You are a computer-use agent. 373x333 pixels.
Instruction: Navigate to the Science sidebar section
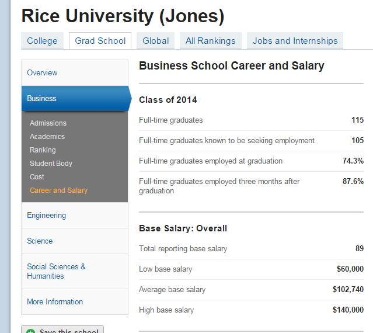40,241
